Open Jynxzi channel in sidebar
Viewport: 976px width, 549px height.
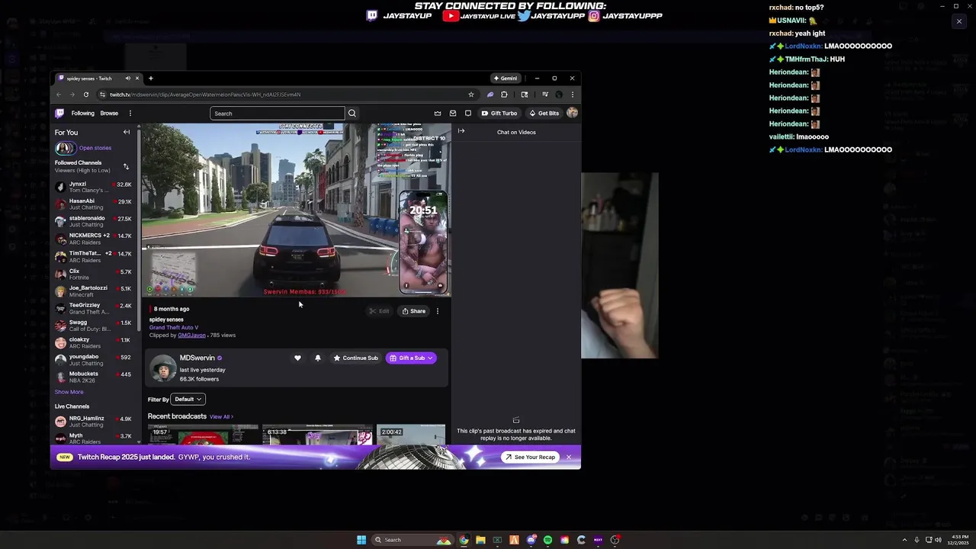pos(93,187)
